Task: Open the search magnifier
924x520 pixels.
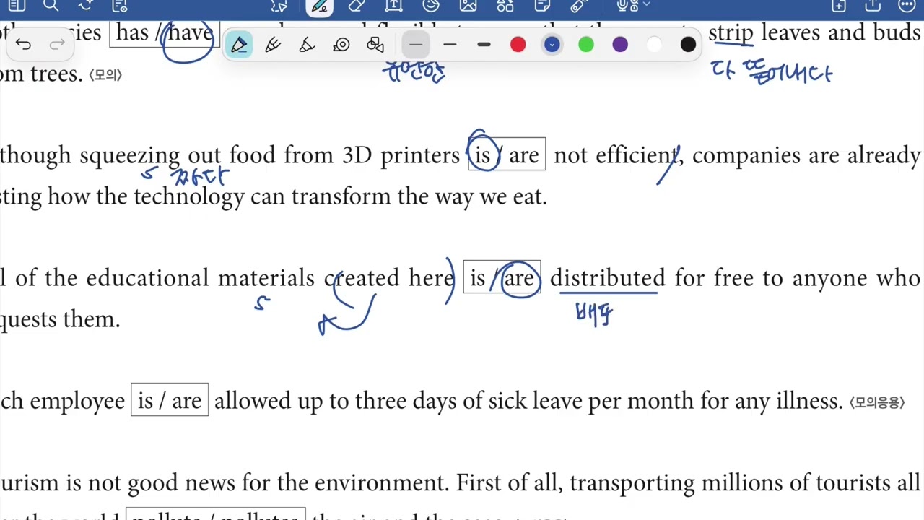Action: click(x=51, y=5)
